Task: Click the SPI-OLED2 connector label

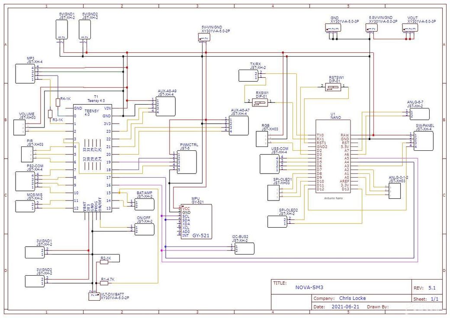Action: [288, 210]
